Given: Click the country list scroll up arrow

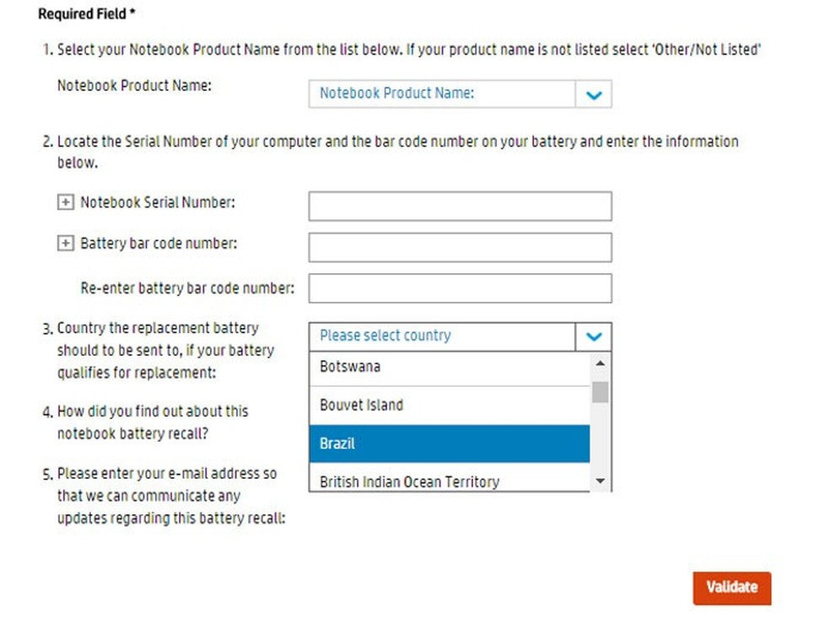Looking at the screenshot, I should [600, 363].
